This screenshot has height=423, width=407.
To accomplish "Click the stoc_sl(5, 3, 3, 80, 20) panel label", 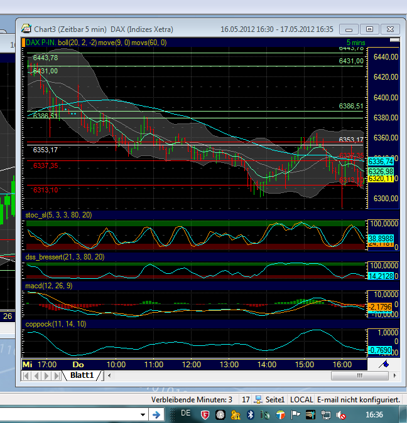I will point(58,215).
